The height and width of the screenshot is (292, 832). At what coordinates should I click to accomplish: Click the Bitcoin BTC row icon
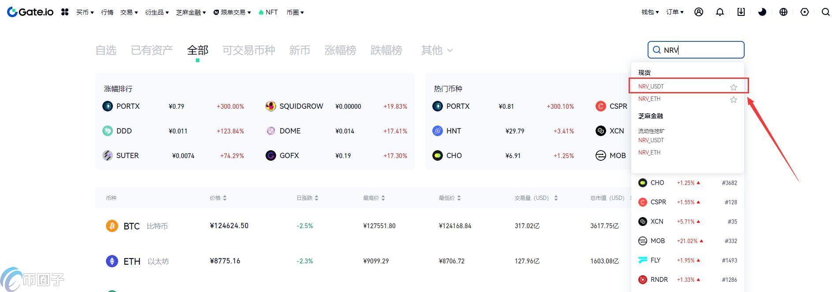112,226
